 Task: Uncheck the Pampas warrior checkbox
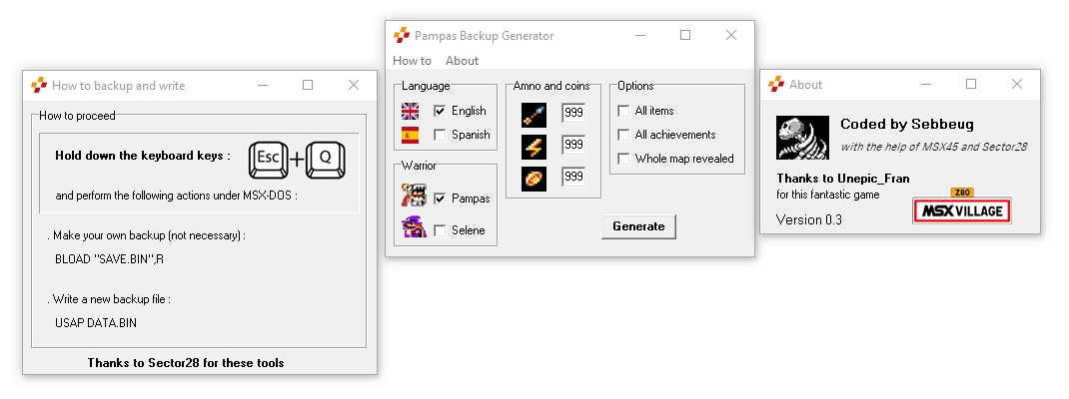point(440,199)
